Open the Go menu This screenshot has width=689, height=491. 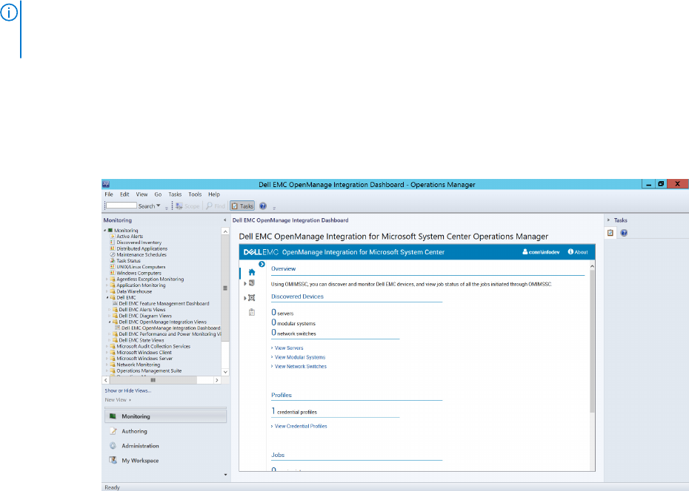coord(158,194)
